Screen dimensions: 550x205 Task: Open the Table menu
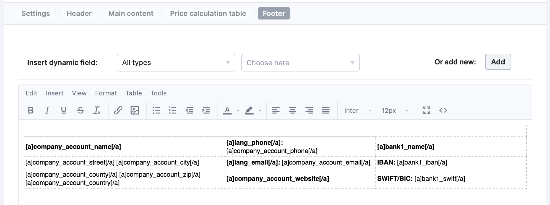133,93
